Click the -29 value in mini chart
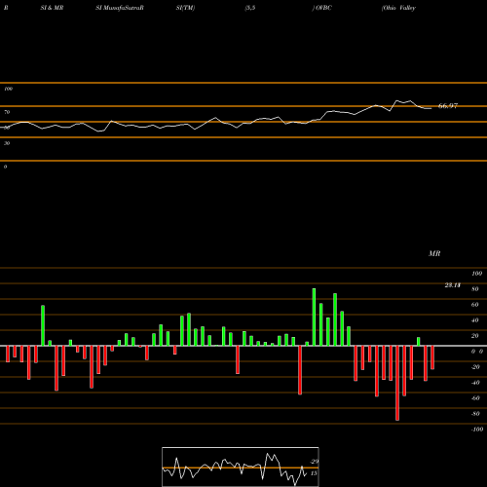487x487 pixels. point(315,462)
